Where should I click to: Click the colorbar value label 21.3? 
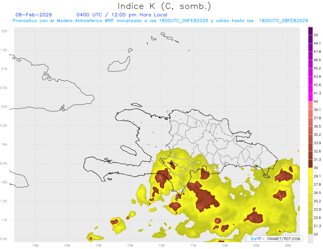[317, 226]
